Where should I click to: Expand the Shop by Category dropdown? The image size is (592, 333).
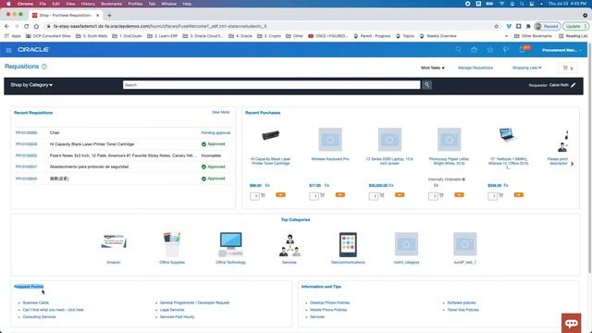pos(31,85)
